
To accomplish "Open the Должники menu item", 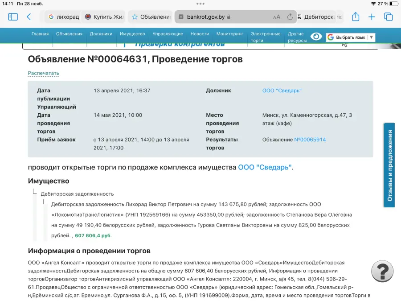I will tap(101, 34).
